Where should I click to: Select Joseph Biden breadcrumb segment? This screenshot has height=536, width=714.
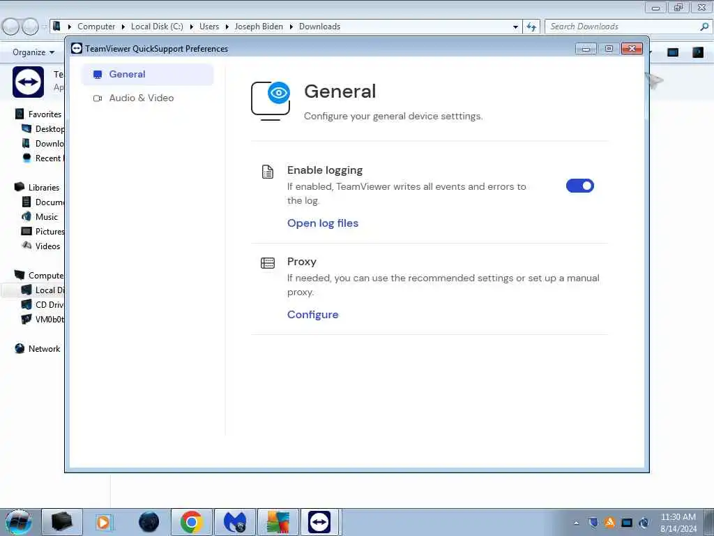click(259, 27)
